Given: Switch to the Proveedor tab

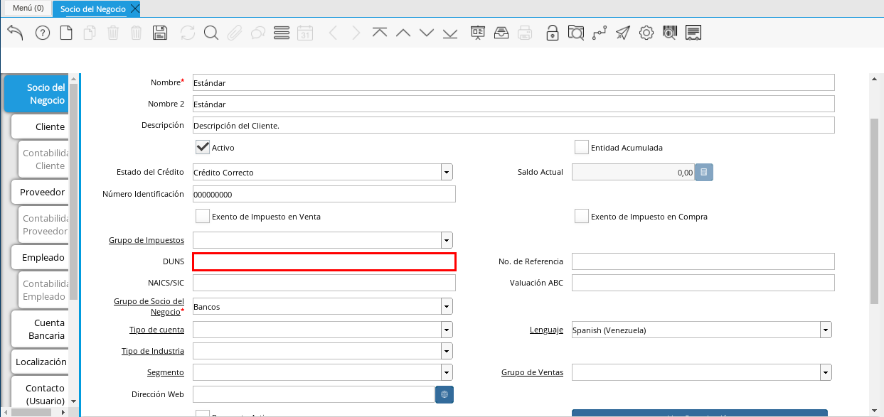Looking at the screenshot, I should click(x=42, y=192).
